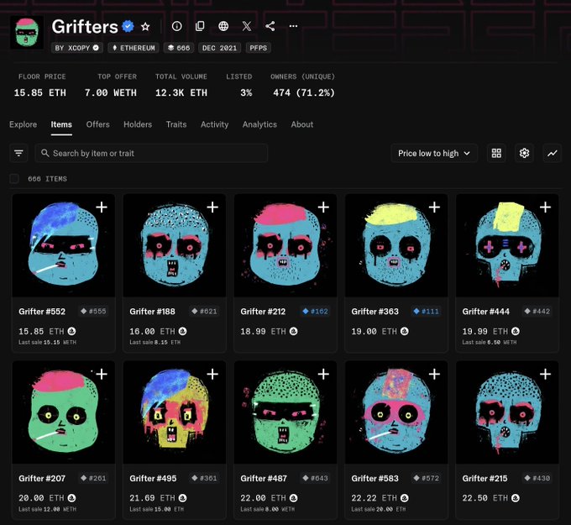Click the 7.00 WETH top offer value
571x525 pixels.
click(x=110, y=93)
